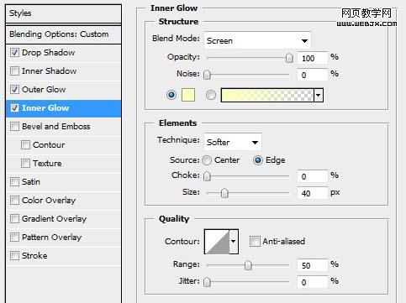The height and width of the screenshot is (303, 406).
Task: Click the Range slider handle
Action: pyautogui.click(x=248, y=265)
